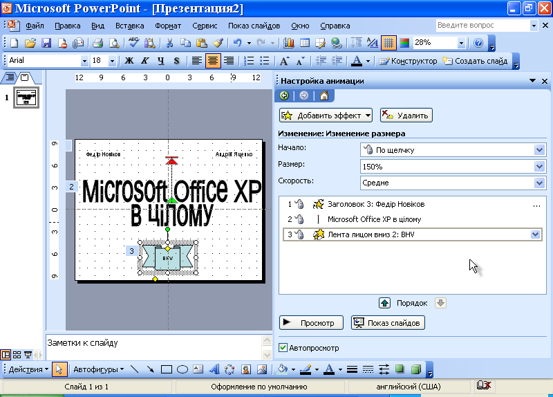Open the Автофигуры menu
This screenshot has height=397, width=553.
pyautogui.click(x=98, y=369)
